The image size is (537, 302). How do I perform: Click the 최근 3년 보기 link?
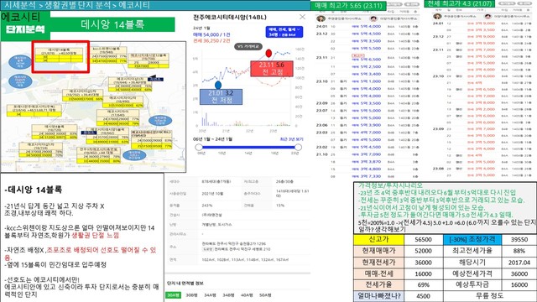coord(291,139)
